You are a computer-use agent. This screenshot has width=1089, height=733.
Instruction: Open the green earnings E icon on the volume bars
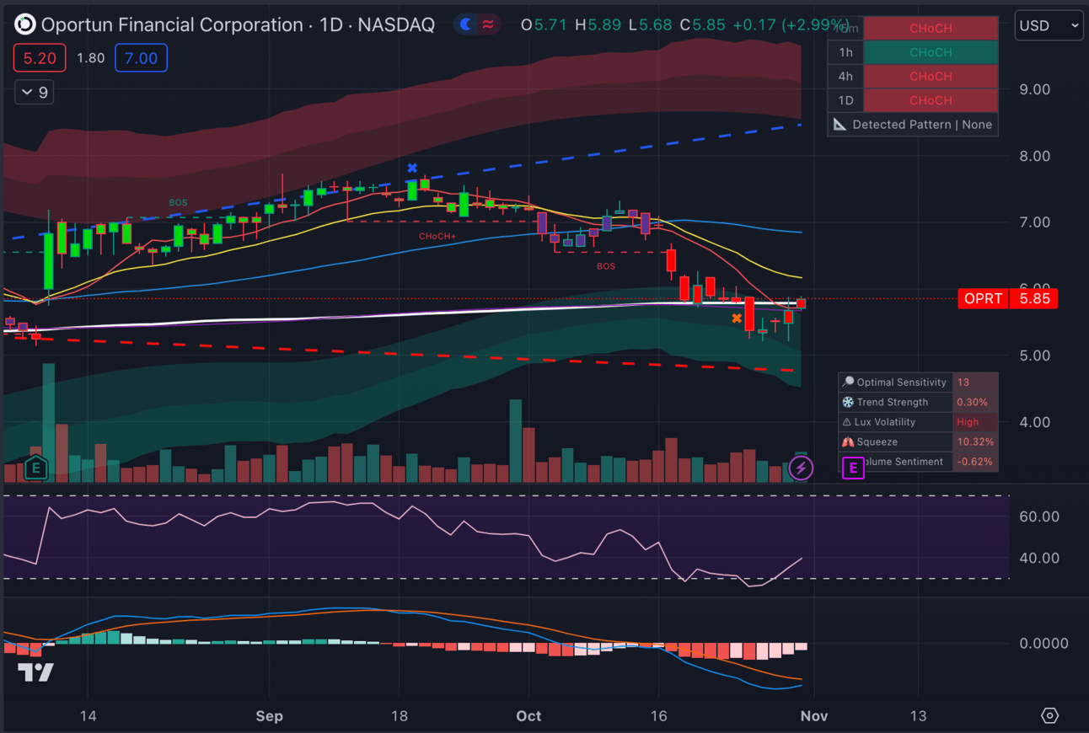point(35,468)
